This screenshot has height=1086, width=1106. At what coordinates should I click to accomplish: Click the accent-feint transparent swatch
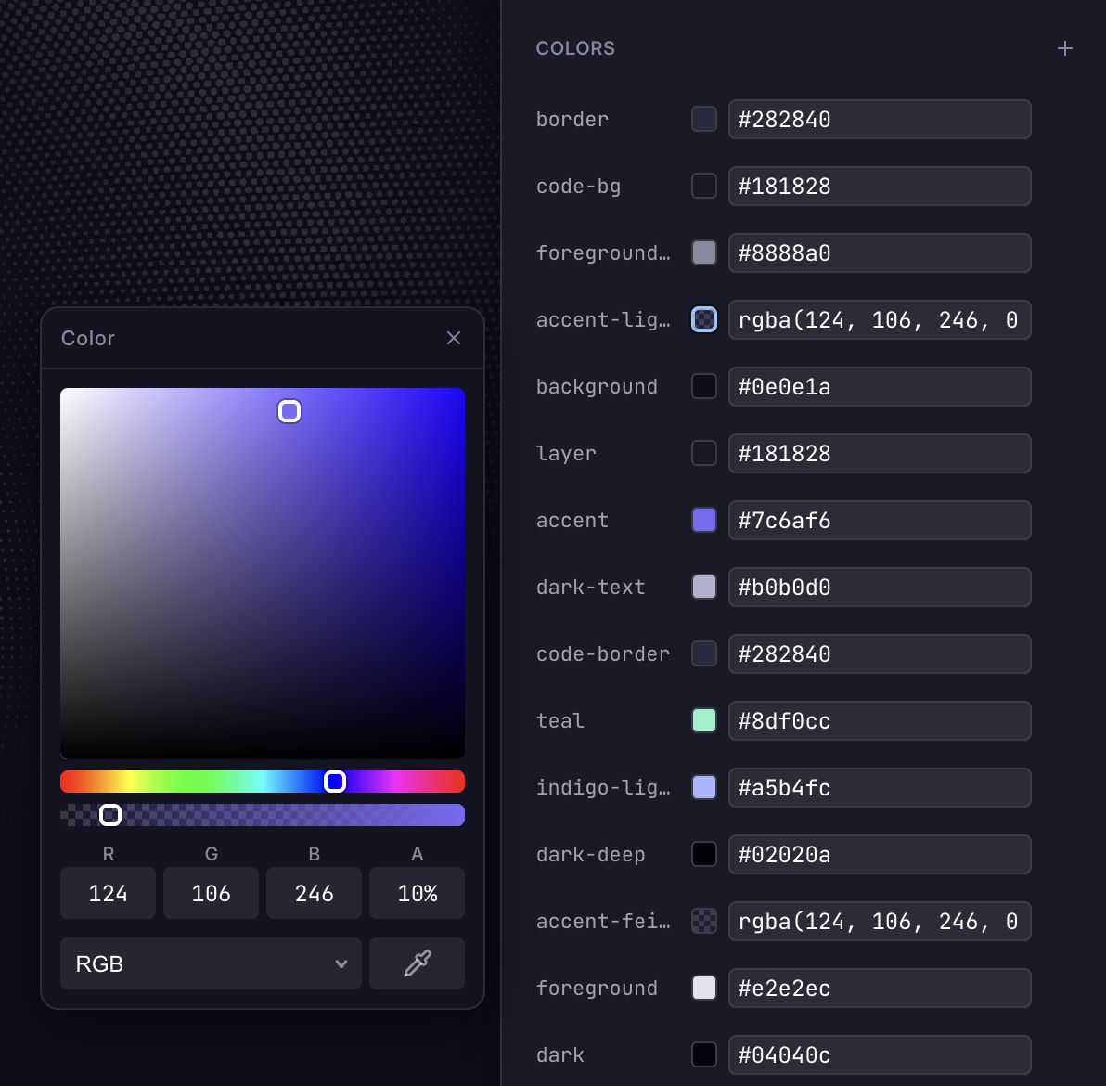pos(703,921)
